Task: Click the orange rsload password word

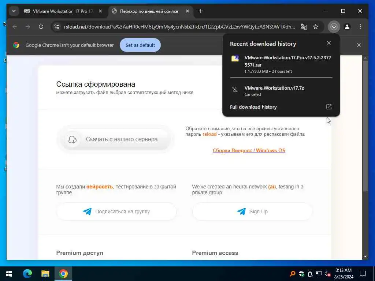Action: pos(209,134)
